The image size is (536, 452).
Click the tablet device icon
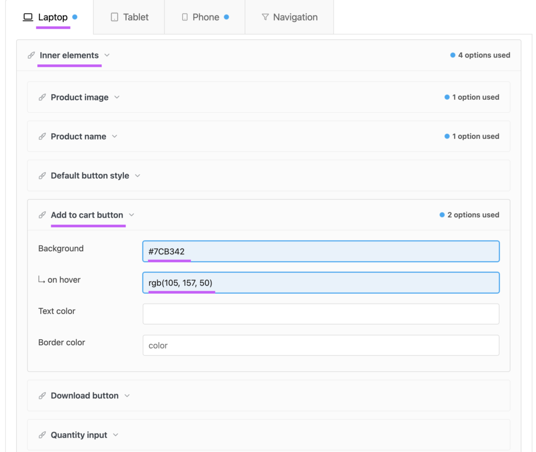tap(115, 17)
